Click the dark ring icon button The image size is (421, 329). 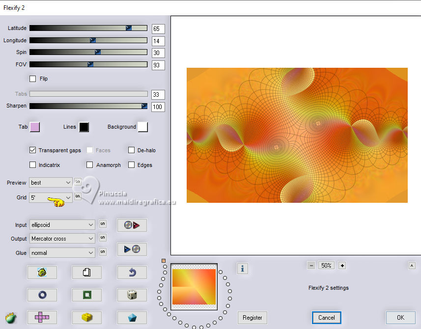tap(42, 295)
